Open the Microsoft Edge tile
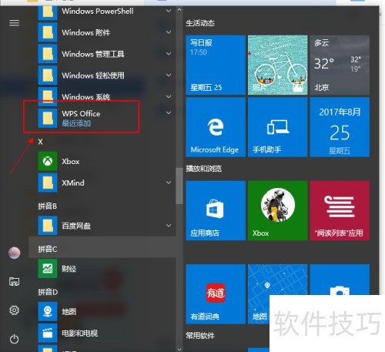385x352 pixels. (x=216, y=127)
